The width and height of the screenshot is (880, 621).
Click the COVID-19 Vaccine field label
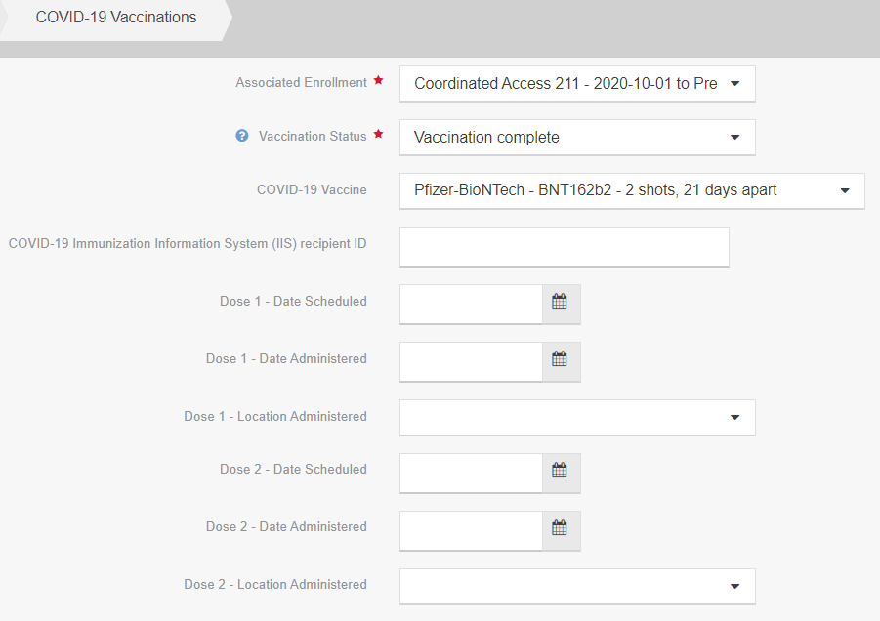312,190
